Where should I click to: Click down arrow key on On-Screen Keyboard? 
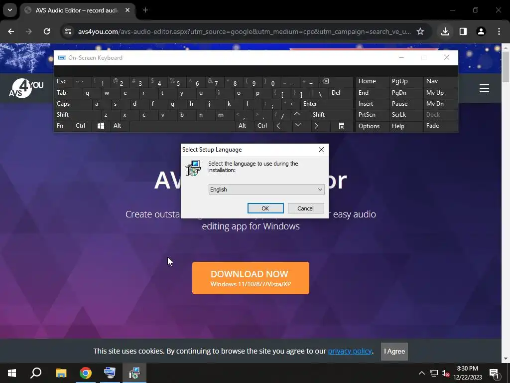tap(298, 126)
